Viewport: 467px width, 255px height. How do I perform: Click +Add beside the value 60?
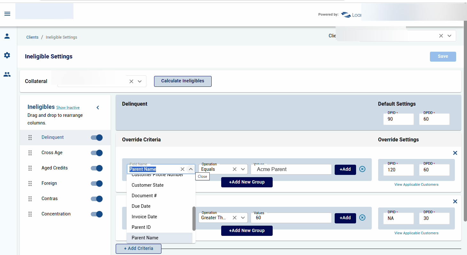click(345, 218)
